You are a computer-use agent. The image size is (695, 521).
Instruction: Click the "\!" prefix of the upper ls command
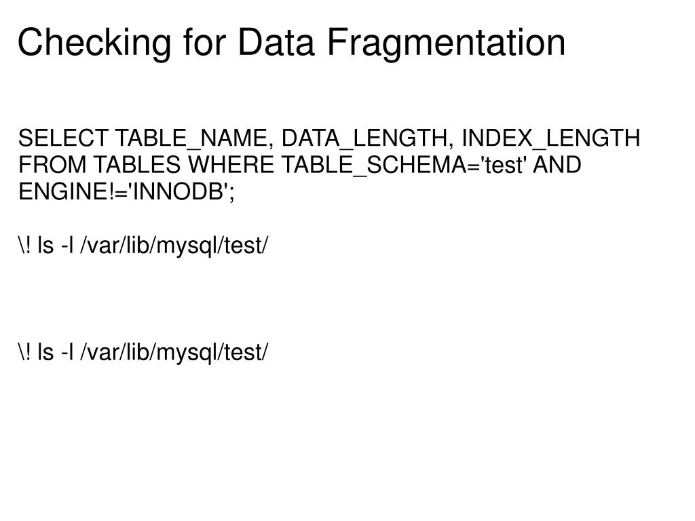[25, 246]
